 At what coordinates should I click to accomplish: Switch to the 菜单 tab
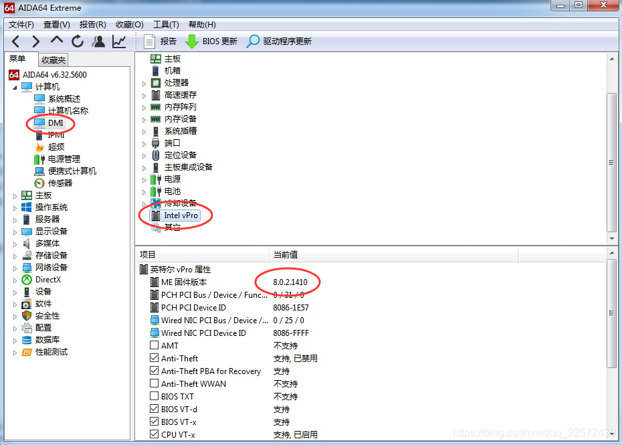pyautogui.click(x=17, y=59)
